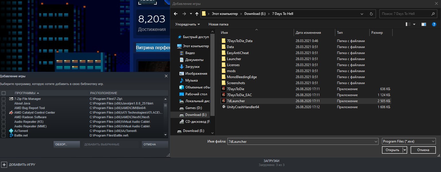Image resolution: width=441 pixels, height=172 pixels.
Task: Click the 7-Zip File Manager icon
Action: pos(11,99)
